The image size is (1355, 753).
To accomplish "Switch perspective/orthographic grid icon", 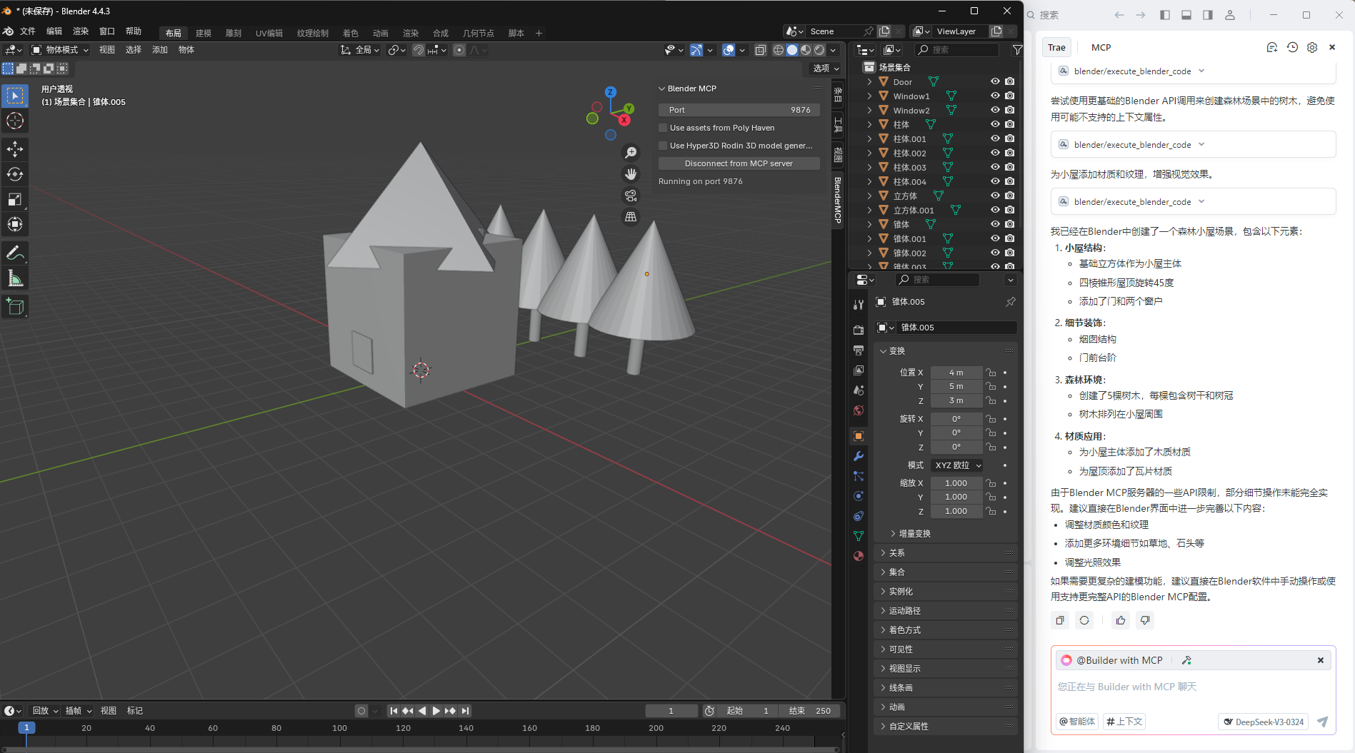I will pyautogui.click(x=631, y=217).
